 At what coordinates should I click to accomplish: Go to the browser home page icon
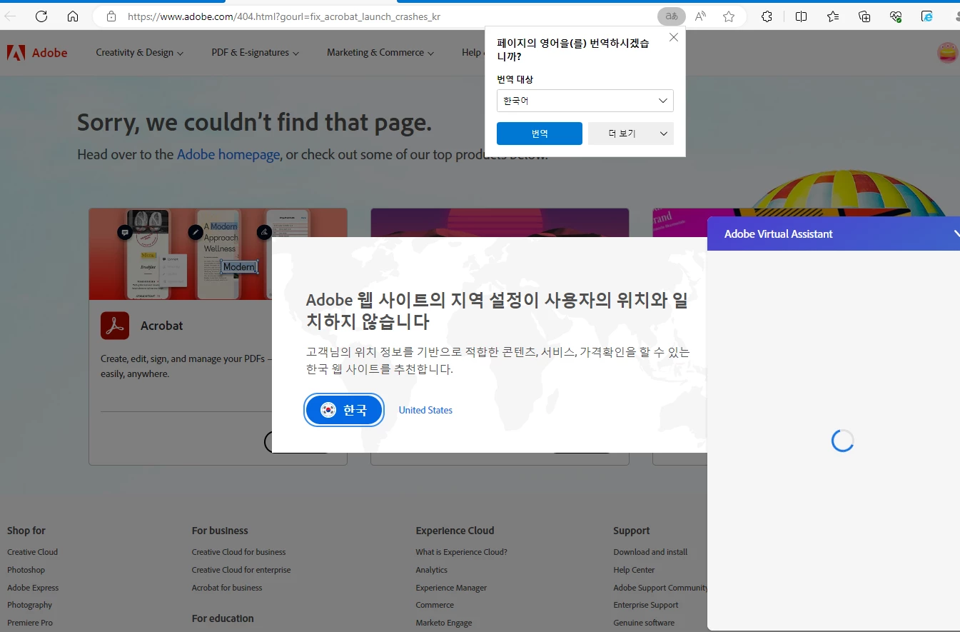pos(73,16)
